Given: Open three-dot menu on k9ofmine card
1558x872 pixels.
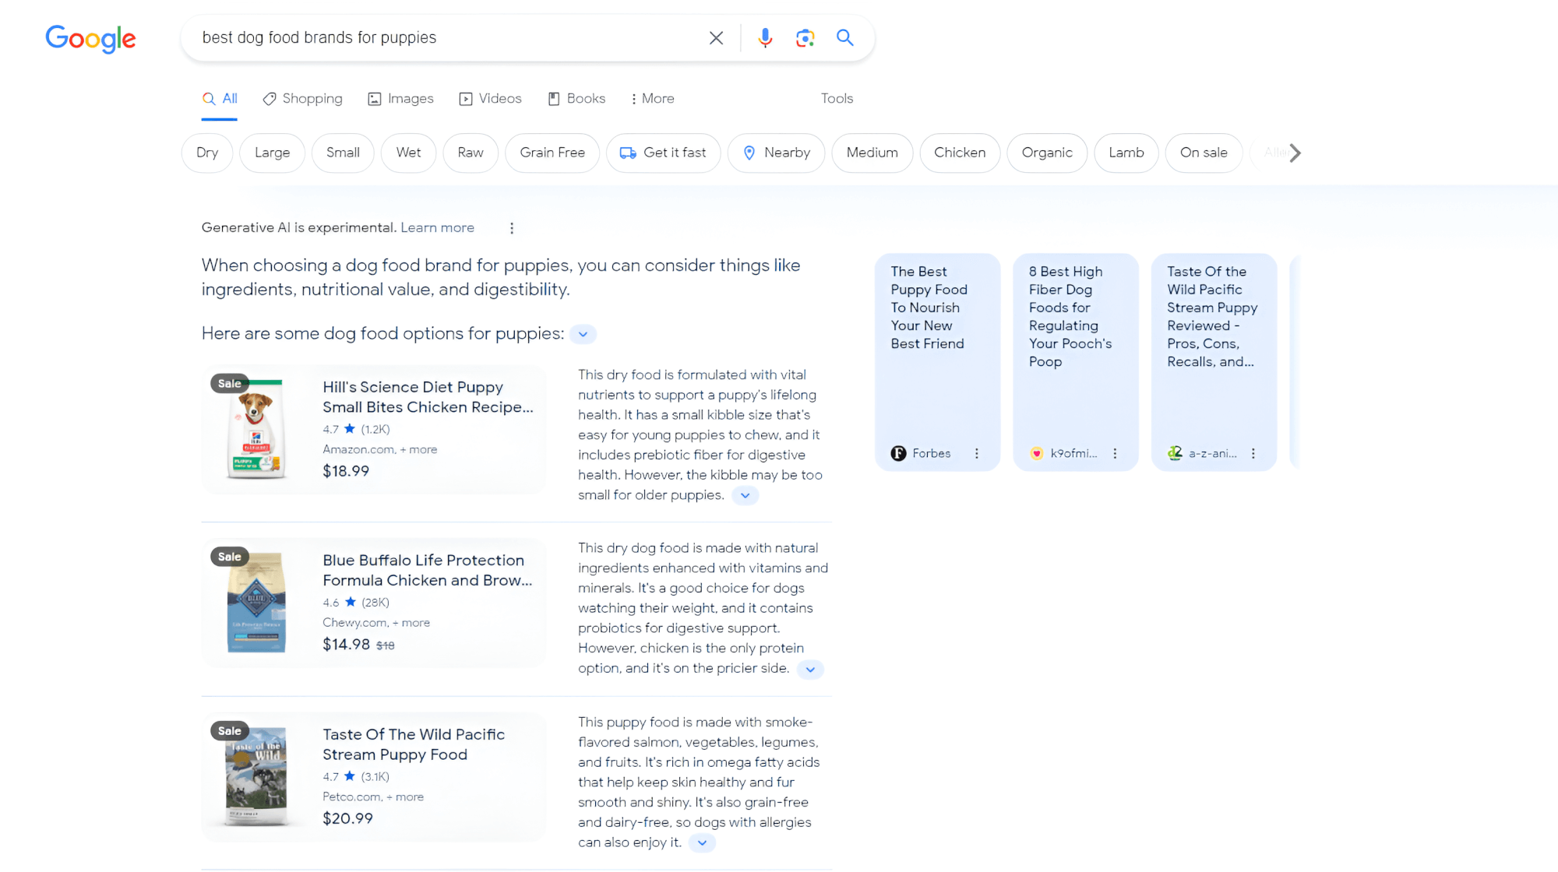Looking at the screenshot, I should tap(1115, 453).
